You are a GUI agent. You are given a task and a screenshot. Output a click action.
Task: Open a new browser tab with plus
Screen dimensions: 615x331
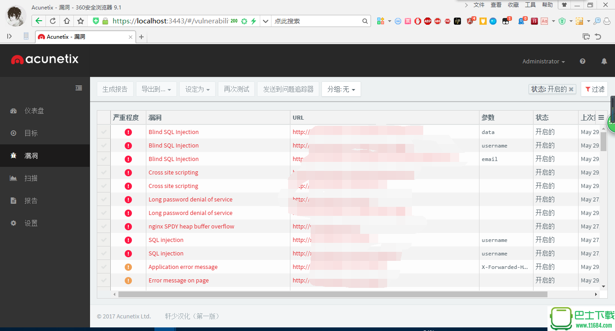click(x=141, y=37)
